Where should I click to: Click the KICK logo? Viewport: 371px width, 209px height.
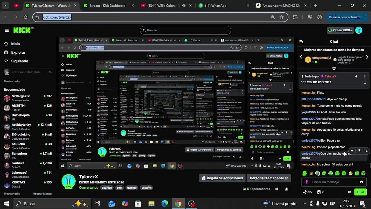[24, 30]
